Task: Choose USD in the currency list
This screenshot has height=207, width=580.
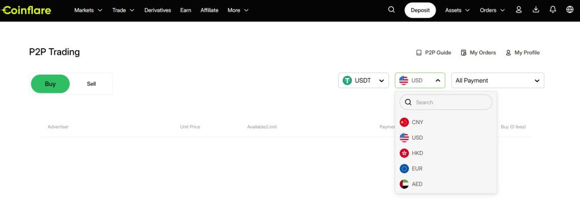Action: [x=446, y=137]
